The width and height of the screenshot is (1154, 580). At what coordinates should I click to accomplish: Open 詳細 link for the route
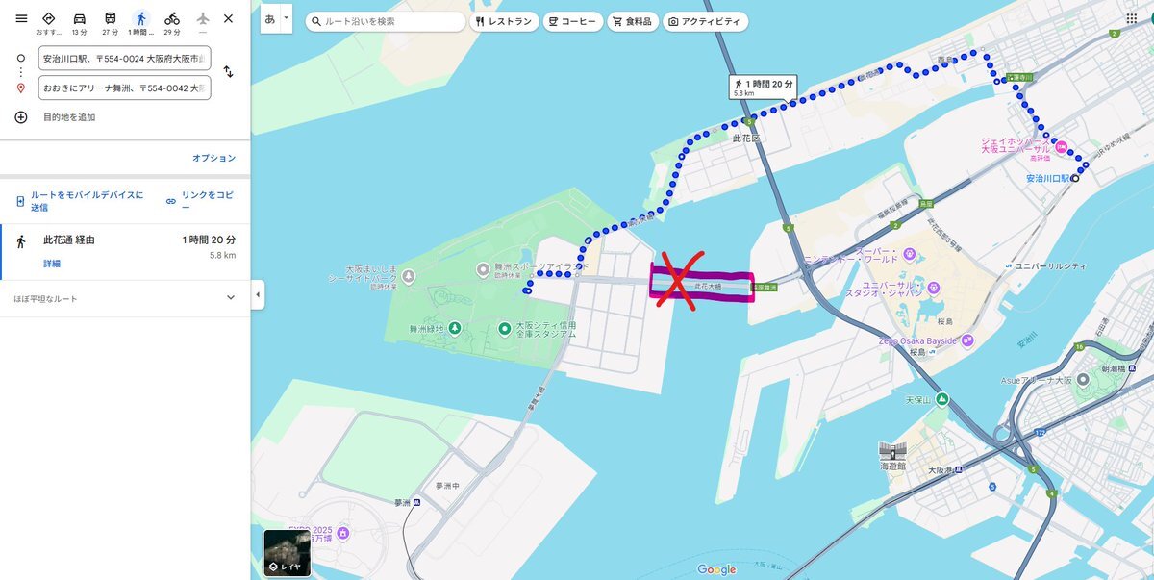52,264
